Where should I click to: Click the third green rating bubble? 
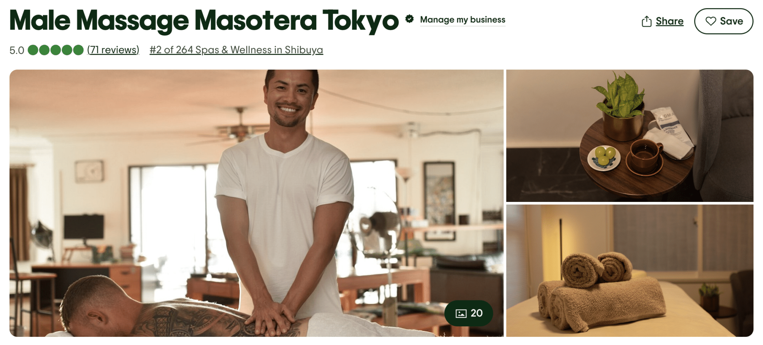(x=56, y=50)
